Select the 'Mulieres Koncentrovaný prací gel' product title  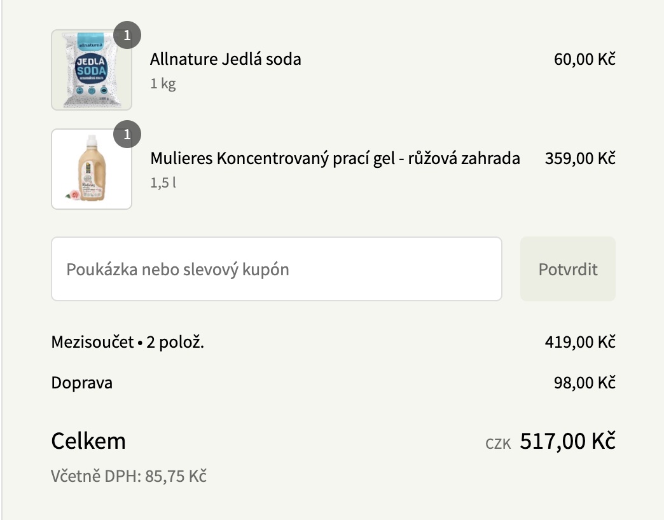343,158
